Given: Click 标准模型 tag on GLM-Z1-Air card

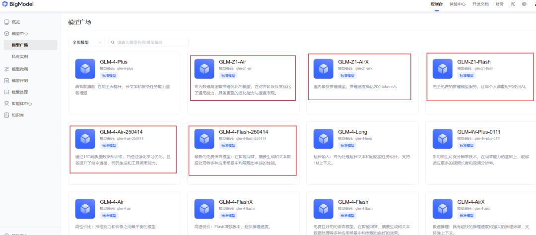Looking at the screenshot, I should pyautogui.click(x=227, y=75).
